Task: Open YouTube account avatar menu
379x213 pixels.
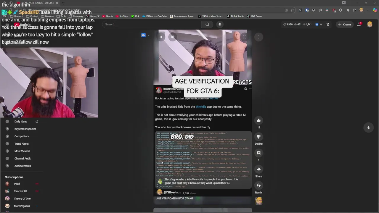Action: 370,24
